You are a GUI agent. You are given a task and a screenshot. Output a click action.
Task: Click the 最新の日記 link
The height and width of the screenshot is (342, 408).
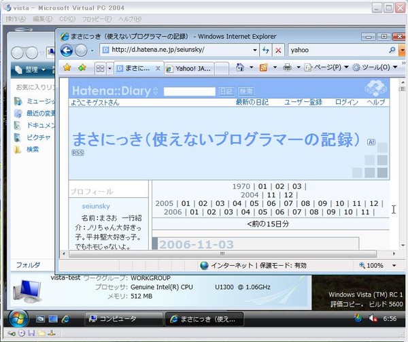pyautogui.click(x=252, y=102)
